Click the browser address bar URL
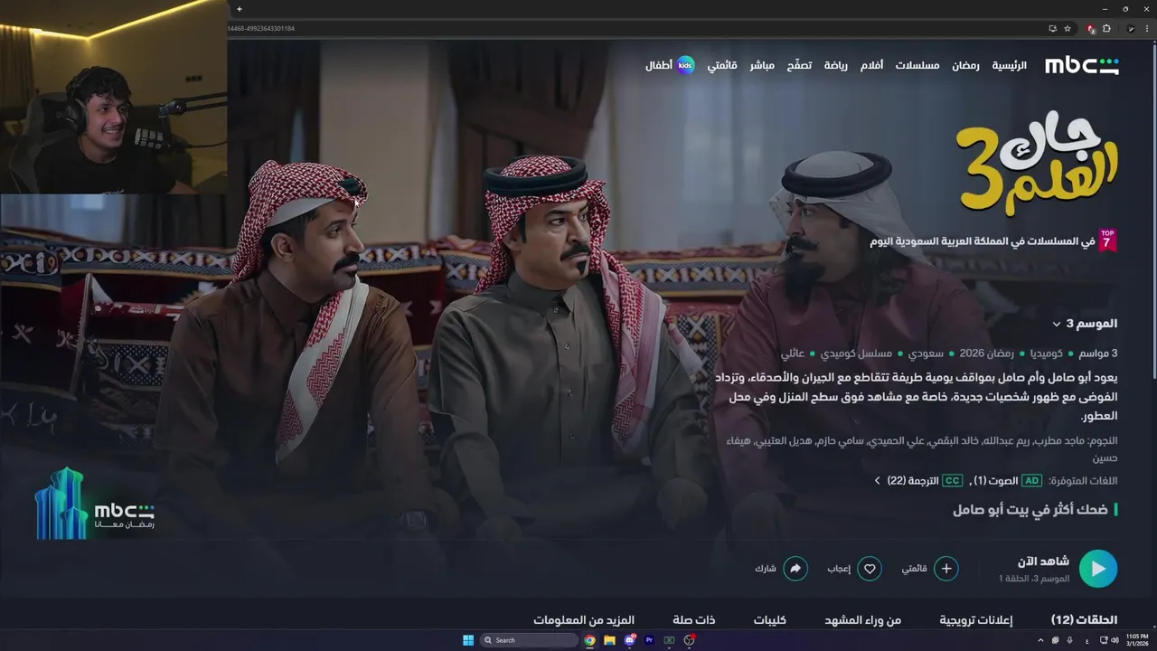1157x651 pixels. coord(262,29)
